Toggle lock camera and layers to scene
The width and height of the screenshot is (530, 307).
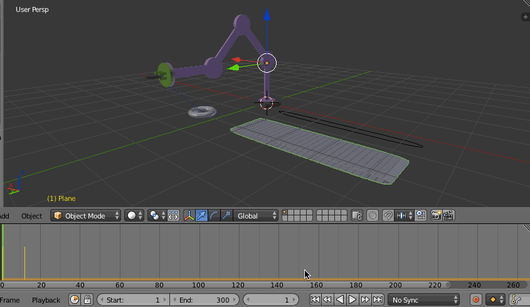[357, 215]
